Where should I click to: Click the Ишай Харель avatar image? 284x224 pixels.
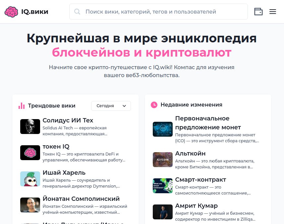click(x=30, y=179)
